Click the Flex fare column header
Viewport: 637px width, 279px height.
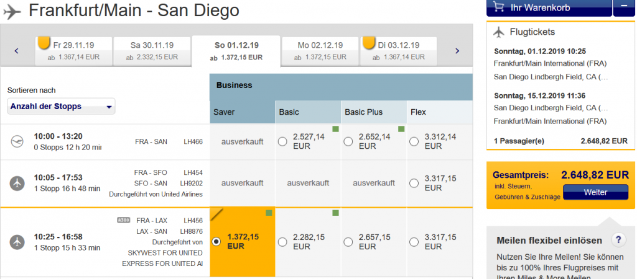(440, 112)
